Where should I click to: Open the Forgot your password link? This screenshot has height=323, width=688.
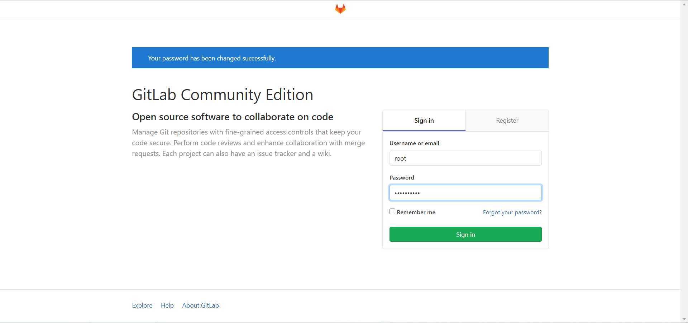point(512,212)
